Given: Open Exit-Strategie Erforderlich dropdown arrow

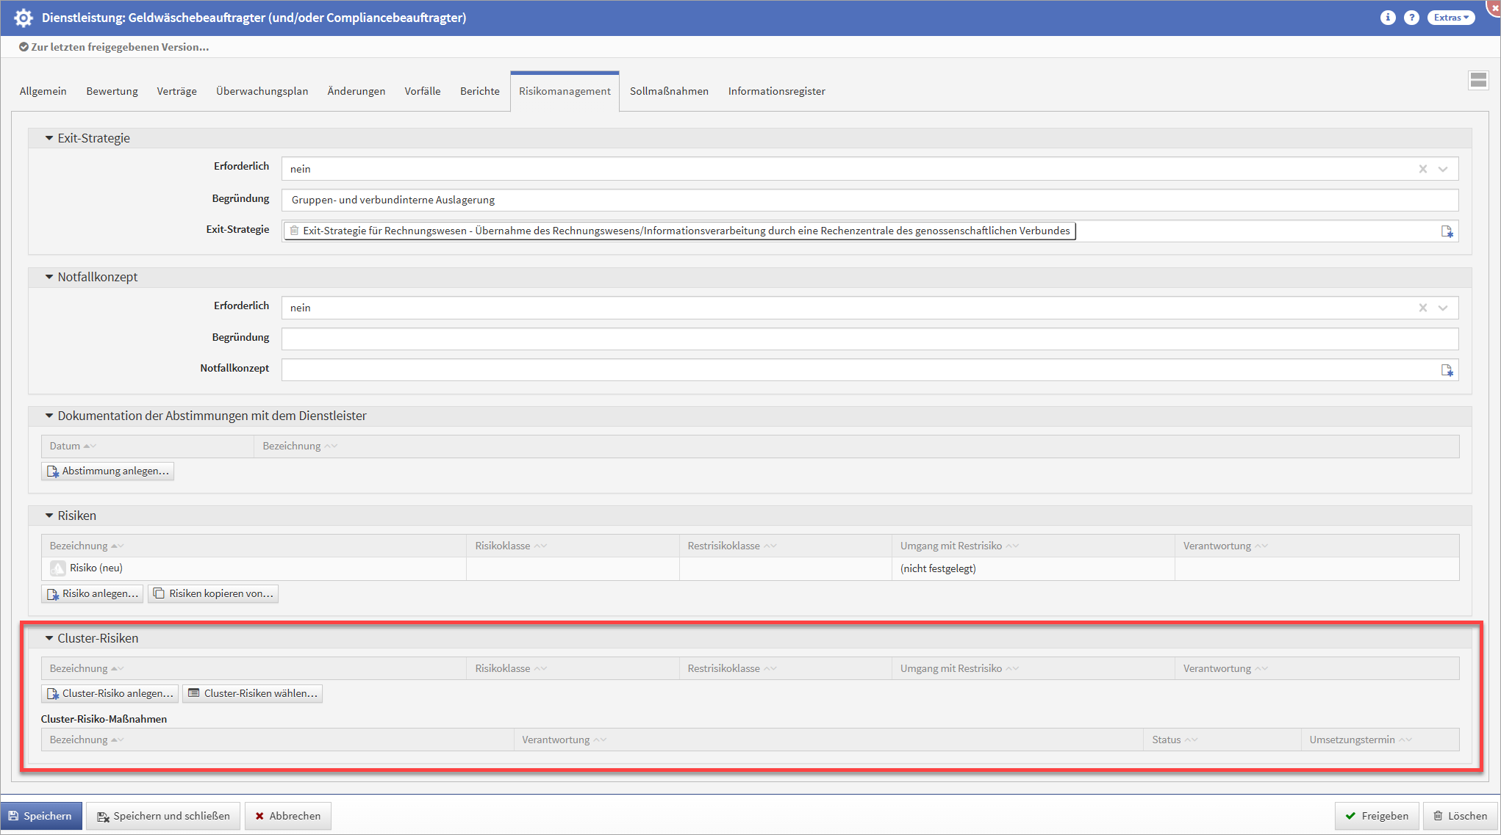Looking at the screenshot, I should pyautogui.click(x=1443, y=169).
